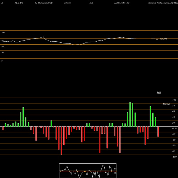178x178 pixels.
Task: Click the -60 label on MR axis
Action: click(174, 146)
